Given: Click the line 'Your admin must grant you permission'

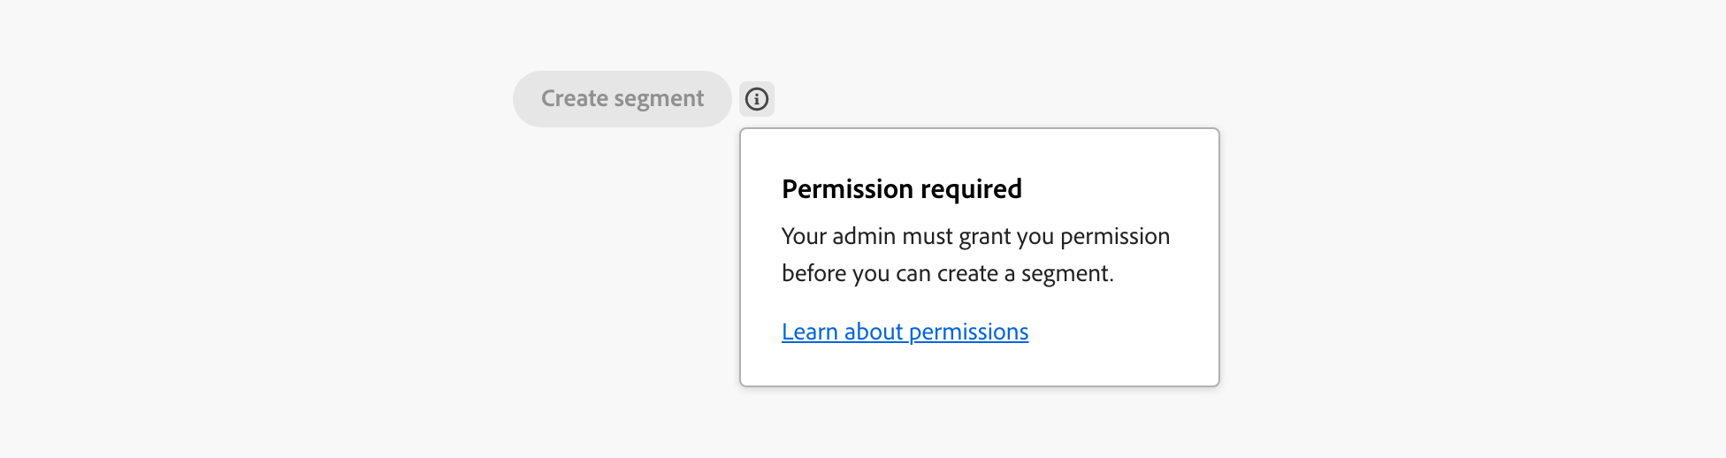Looking at the screenshot, I should [975, 237].
